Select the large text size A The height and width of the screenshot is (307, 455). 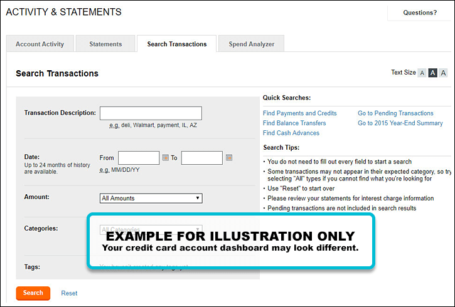coord(443,73)
